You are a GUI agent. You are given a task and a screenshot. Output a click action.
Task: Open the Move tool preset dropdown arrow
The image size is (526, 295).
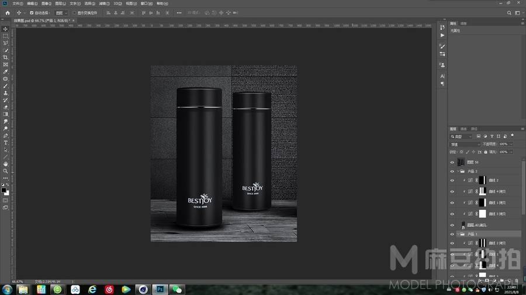[25, 13]
